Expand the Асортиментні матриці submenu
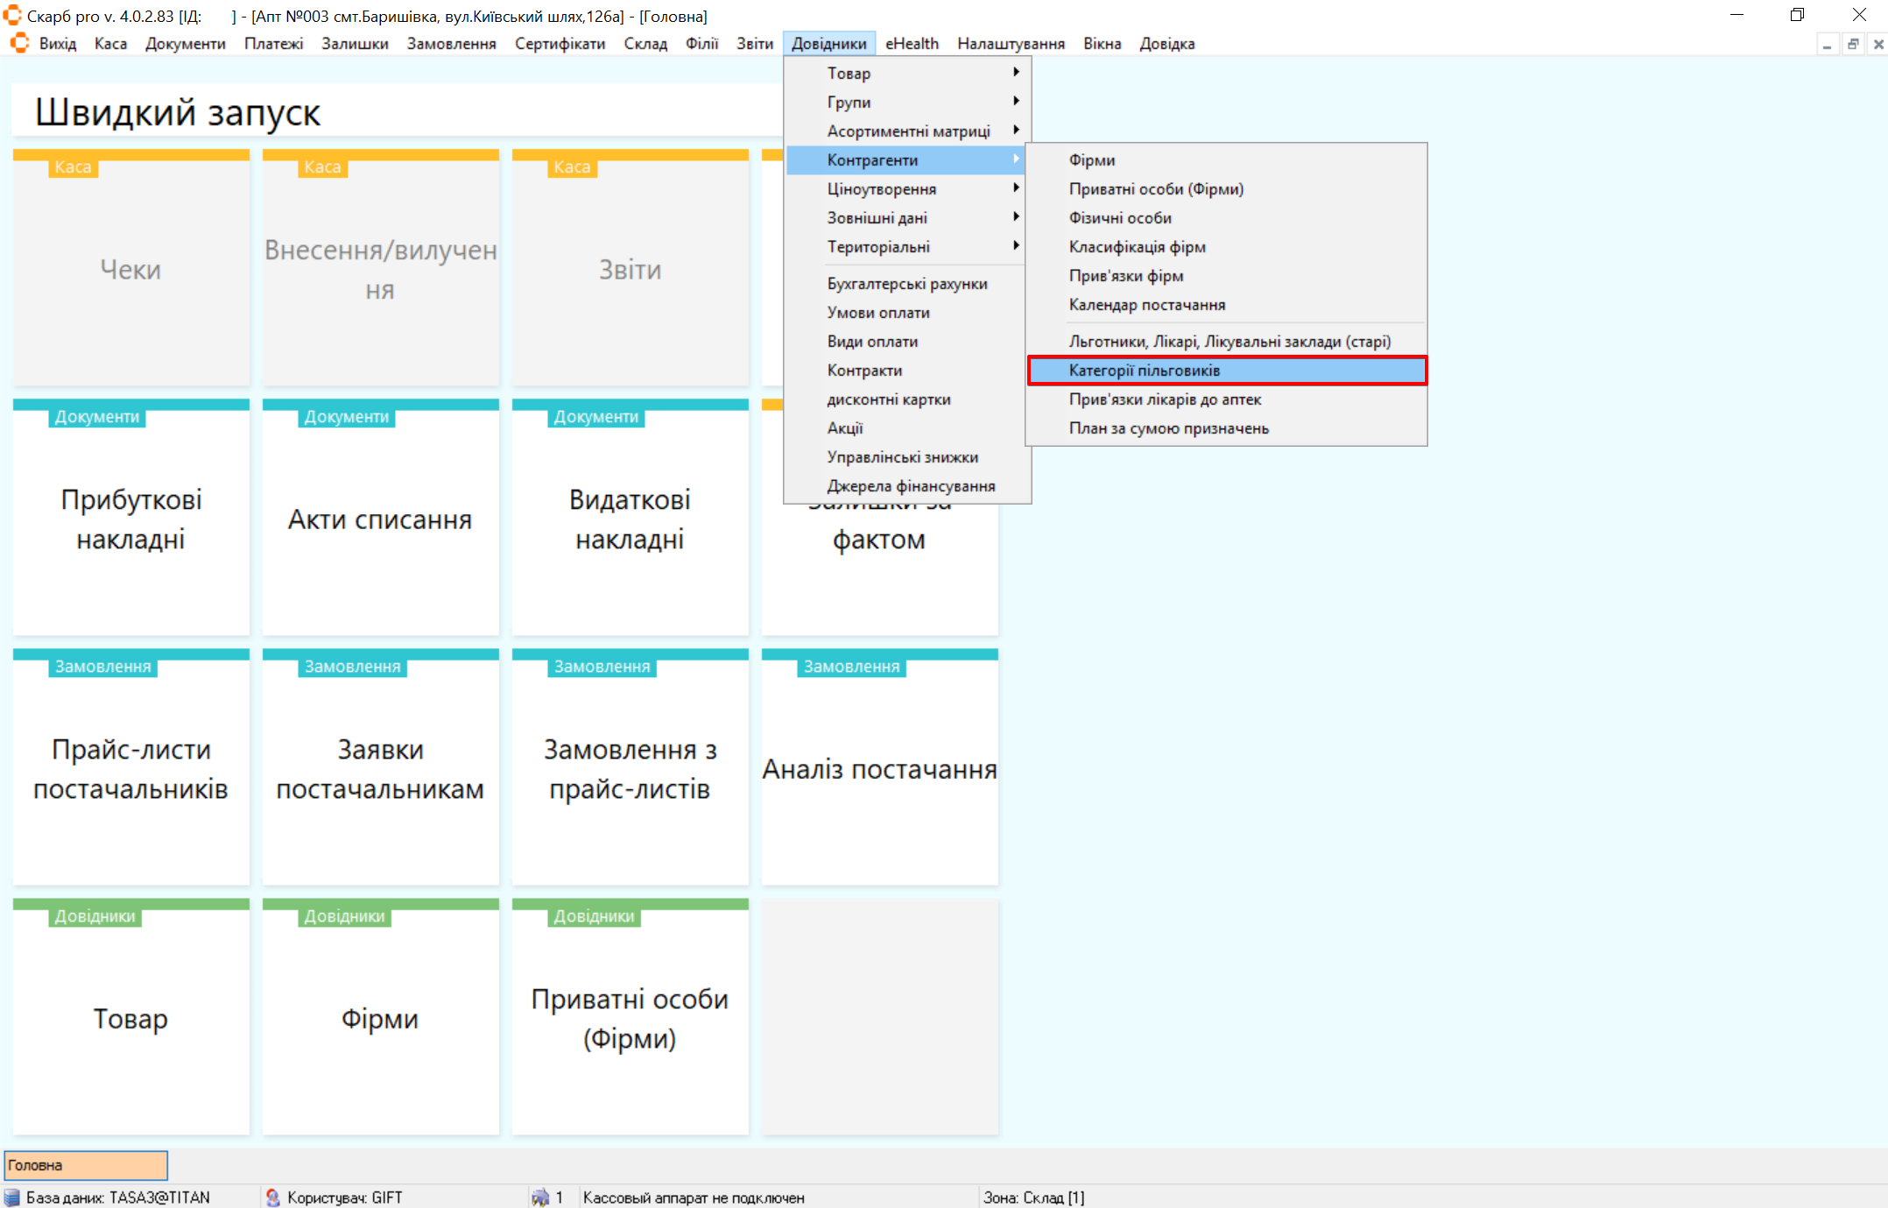This screenshot has height=1208, width=1888. coord(907,131)
